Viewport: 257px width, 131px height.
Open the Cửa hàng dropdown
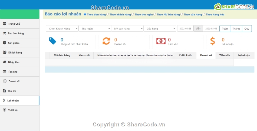pos(160,28)
